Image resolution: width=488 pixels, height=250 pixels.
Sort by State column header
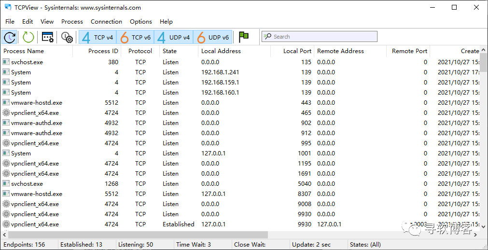(179, 51)
